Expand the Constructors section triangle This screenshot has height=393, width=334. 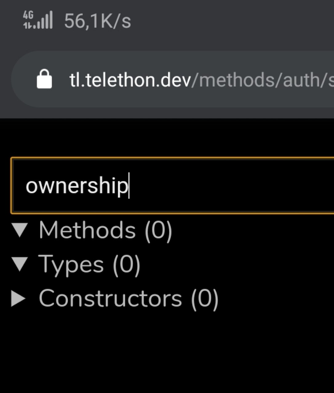pos(18,298)
